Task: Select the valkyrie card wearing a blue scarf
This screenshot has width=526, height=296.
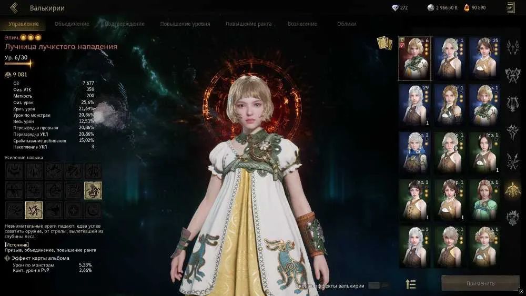Action: 415,152
